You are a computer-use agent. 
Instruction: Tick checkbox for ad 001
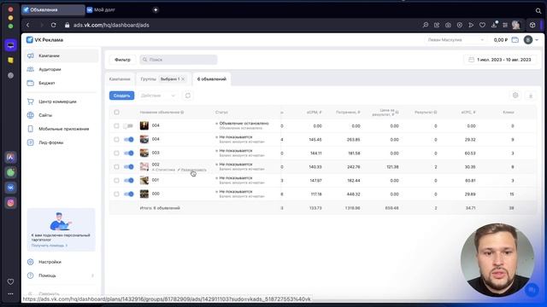(116, 180)
